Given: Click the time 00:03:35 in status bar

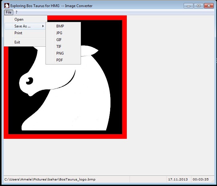Looking at the screenshot, I should tap(200, 179).
